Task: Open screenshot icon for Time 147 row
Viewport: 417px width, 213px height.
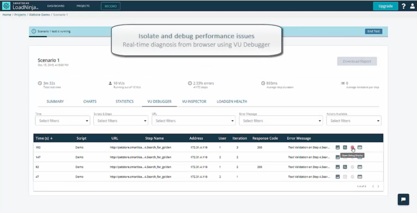Action: point(338,157)
